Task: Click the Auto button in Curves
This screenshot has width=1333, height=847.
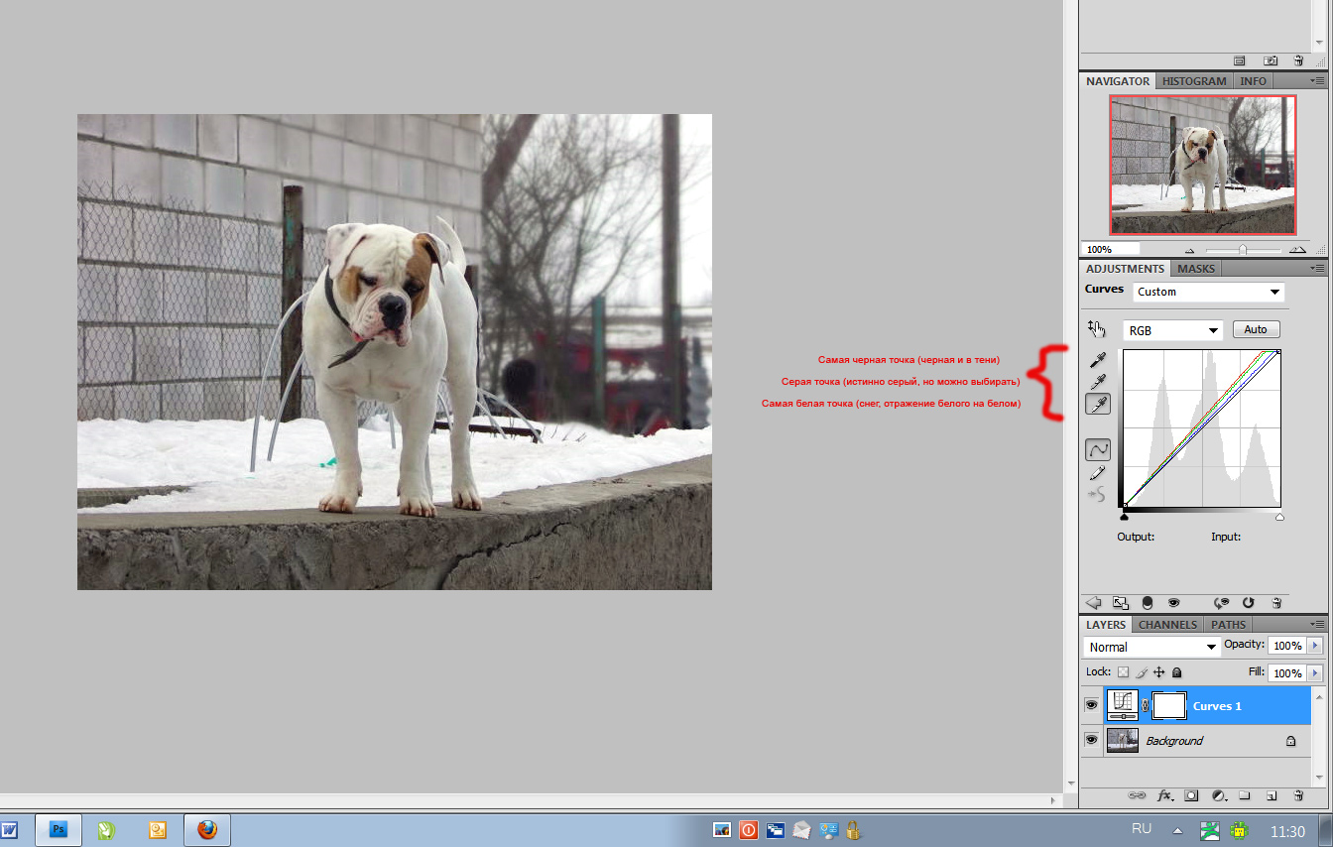Action: [1256, 329]
